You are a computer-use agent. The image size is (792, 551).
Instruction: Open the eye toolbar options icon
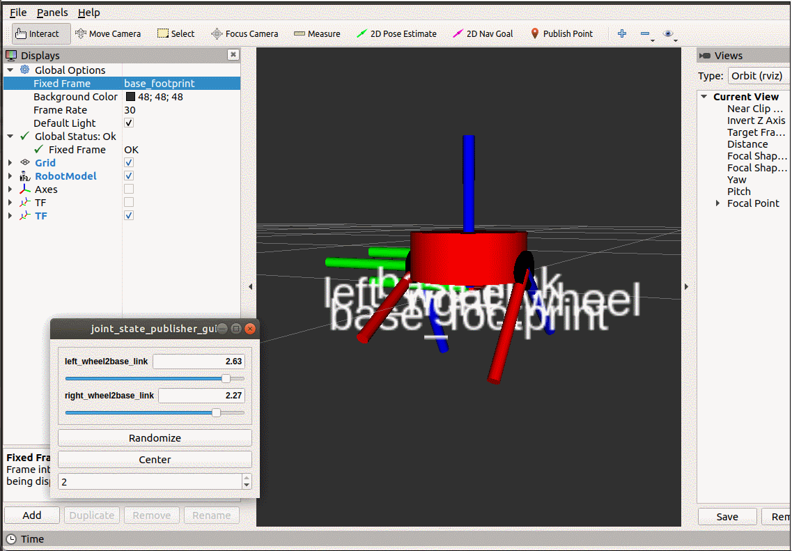pos(668,34)
